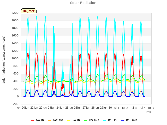Click the 200 y-axis tick label

16,89
